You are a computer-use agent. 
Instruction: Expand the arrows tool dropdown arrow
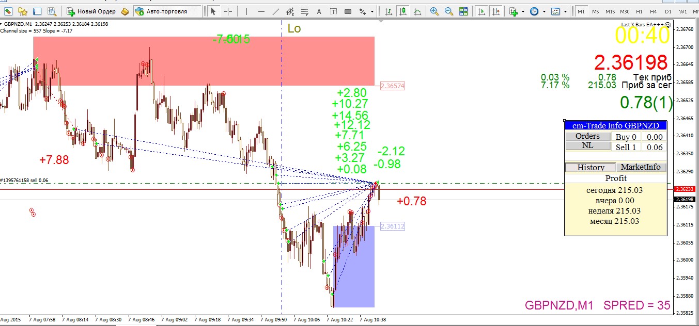[x=371, y=11]
